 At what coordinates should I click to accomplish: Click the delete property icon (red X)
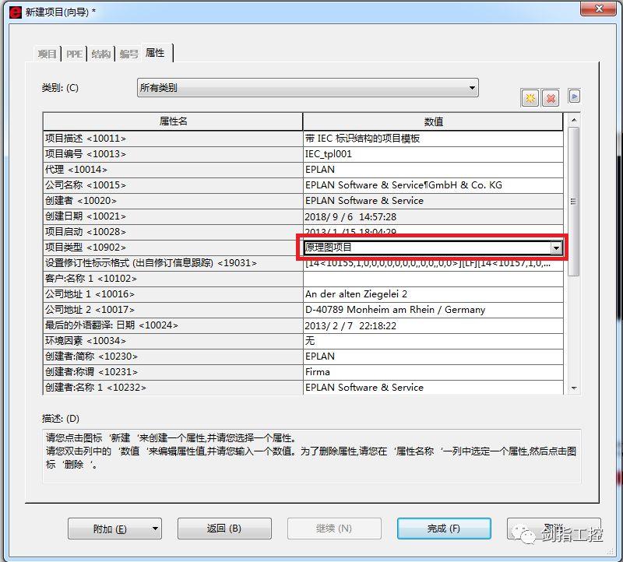pyautogui.click(x=549, y=97)
